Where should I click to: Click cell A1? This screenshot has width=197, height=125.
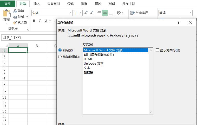18,50
